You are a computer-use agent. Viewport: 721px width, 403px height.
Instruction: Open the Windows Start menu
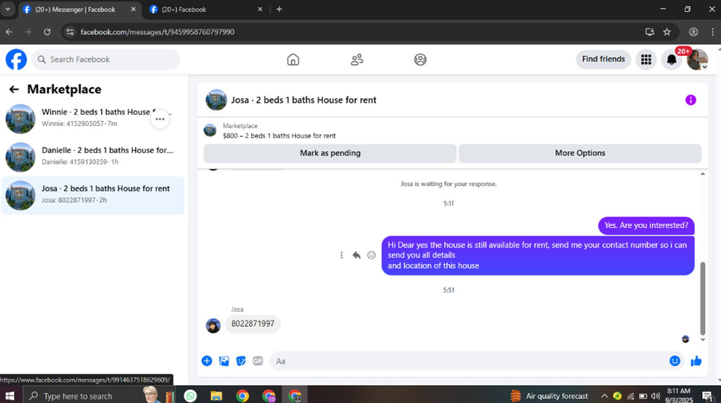tap(9, 396)
